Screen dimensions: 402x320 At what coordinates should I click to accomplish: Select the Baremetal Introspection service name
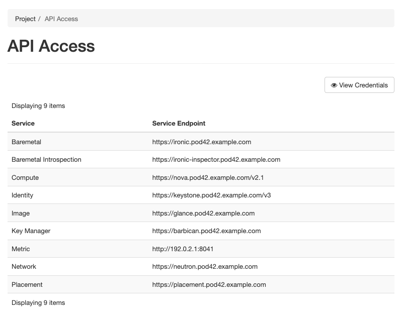46,159
